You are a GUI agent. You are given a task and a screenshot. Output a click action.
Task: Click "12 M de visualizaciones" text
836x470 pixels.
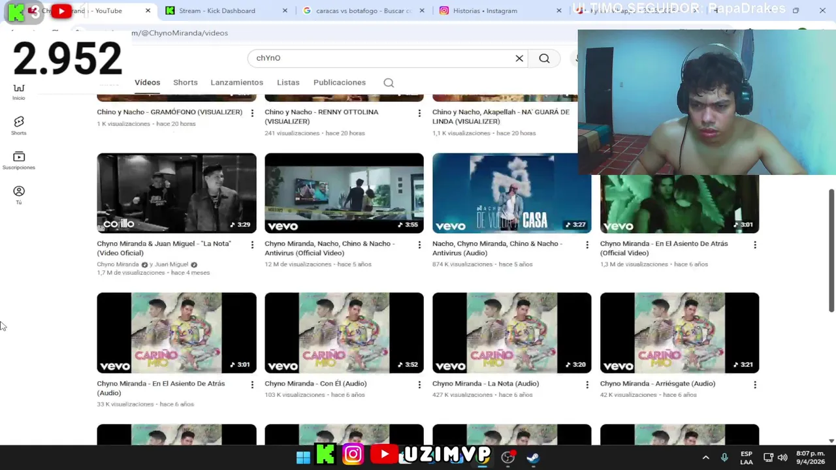pos(298,264)
